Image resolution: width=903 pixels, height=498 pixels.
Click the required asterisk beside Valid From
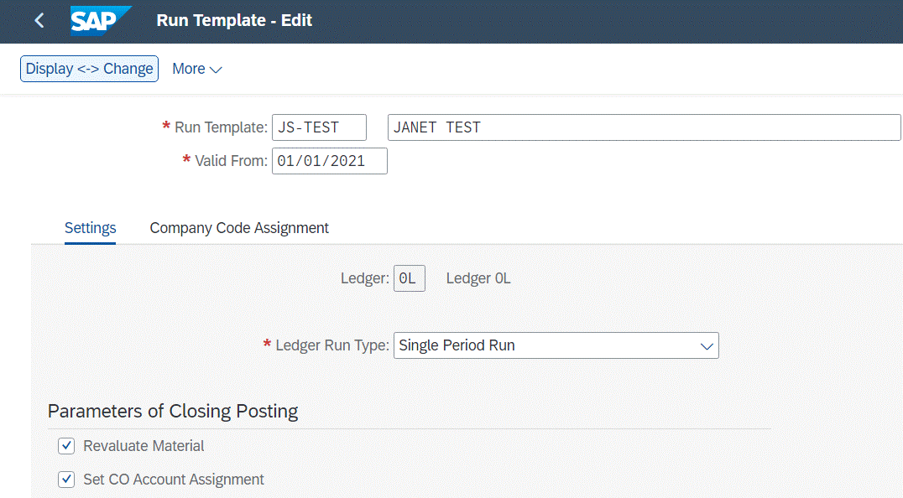click(186, 160)
